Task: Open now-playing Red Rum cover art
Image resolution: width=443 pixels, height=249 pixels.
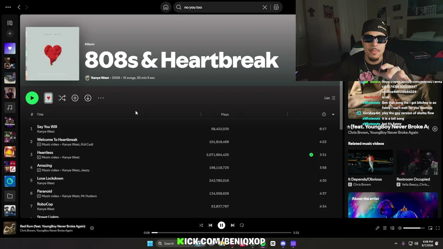Action: [10, 228]
